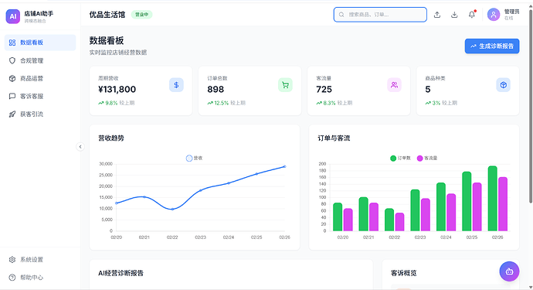The height and width of the screenshot is (290, 533).
Task: Open notifications via the bell icon
Action: (x=472, y=15)
